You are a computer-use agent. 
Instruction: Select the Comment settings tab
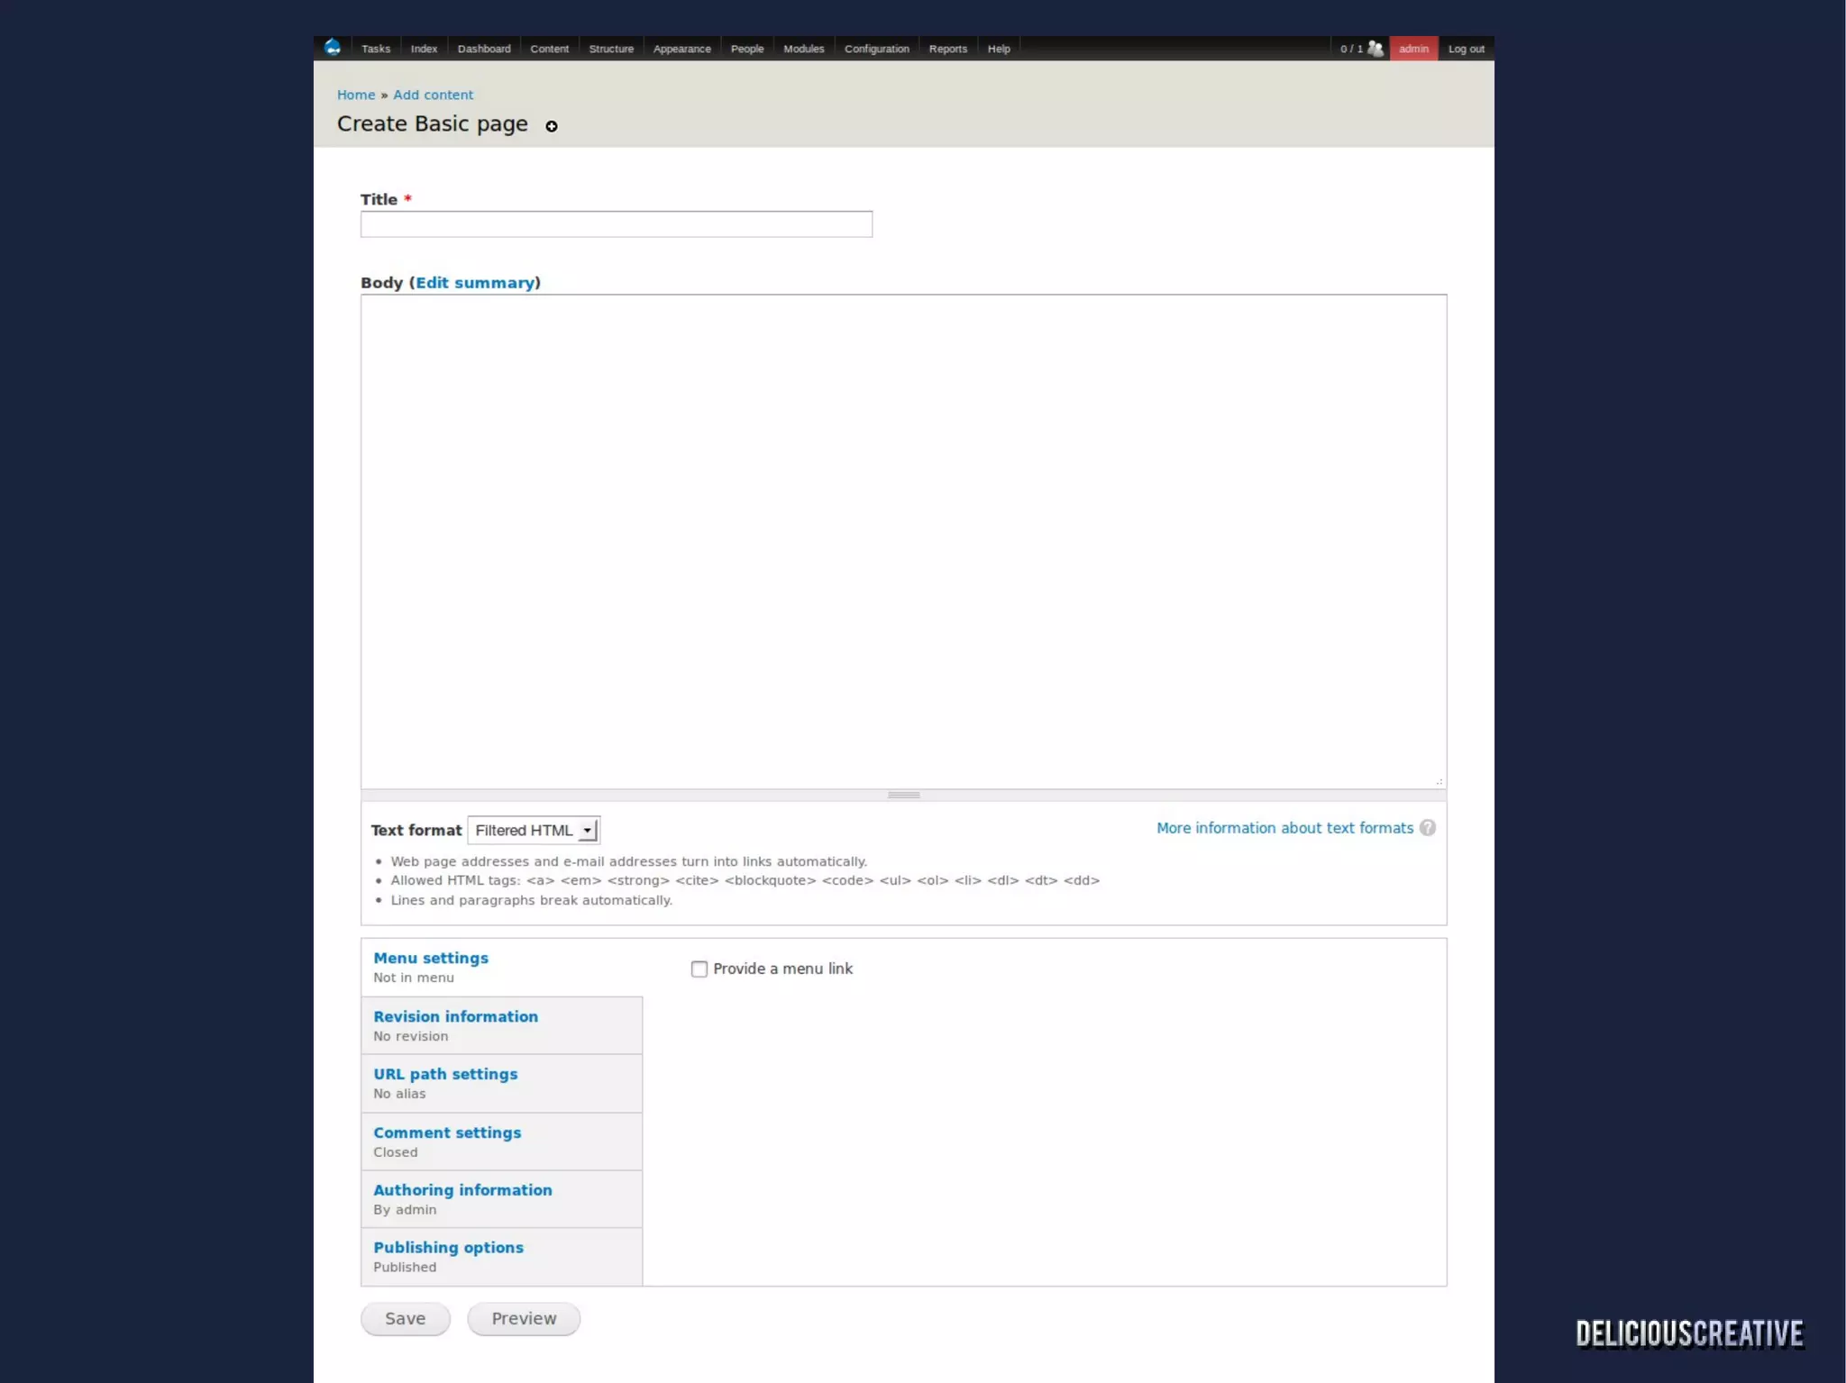coord(447,1133)
